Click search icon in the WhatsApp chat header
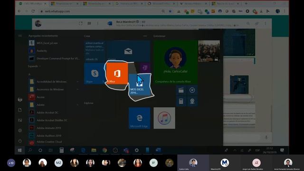The height and width of the screenshot is (171, 304). pos(248,23)
